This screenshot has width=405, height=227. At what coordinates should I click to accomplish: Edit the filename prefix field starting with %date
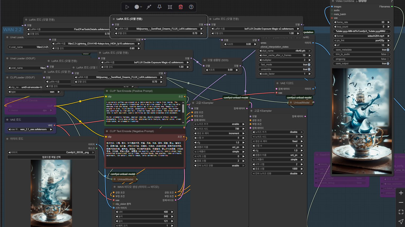(x=362, y=31)
